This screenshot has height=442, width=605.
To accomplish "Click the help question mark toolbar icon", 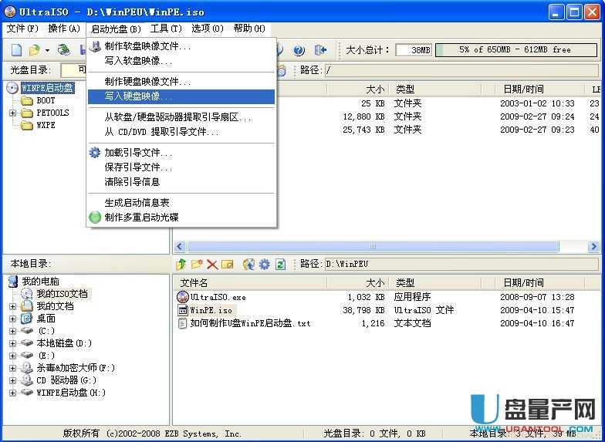I will (299, 50).
